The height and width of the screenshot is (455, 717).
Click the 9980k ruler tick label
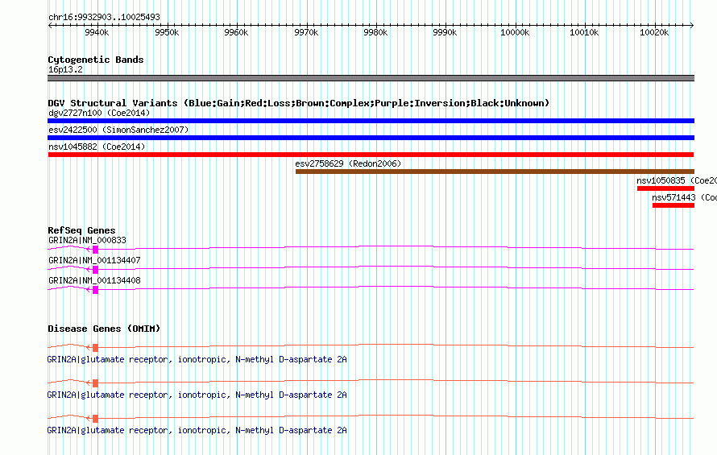376,32
